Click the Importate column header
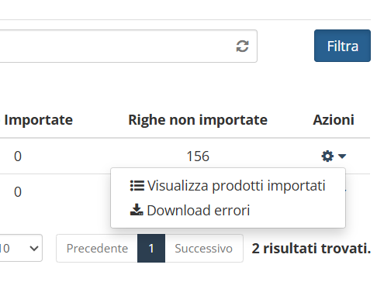Screen dimensions: 377x299 tap(38, 120)
